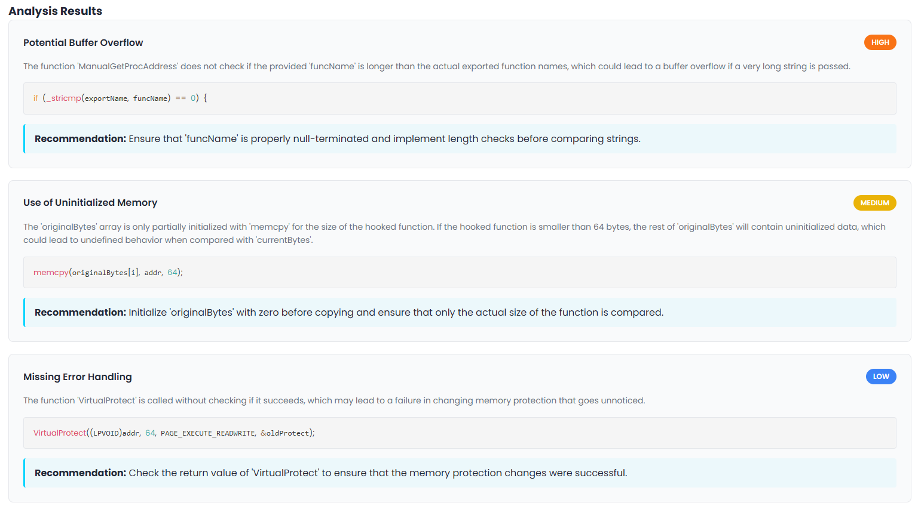Viewport: 921px width, 512px height.
Task: Click the VirtualProtect failure description text
Action: coord(334,400)
